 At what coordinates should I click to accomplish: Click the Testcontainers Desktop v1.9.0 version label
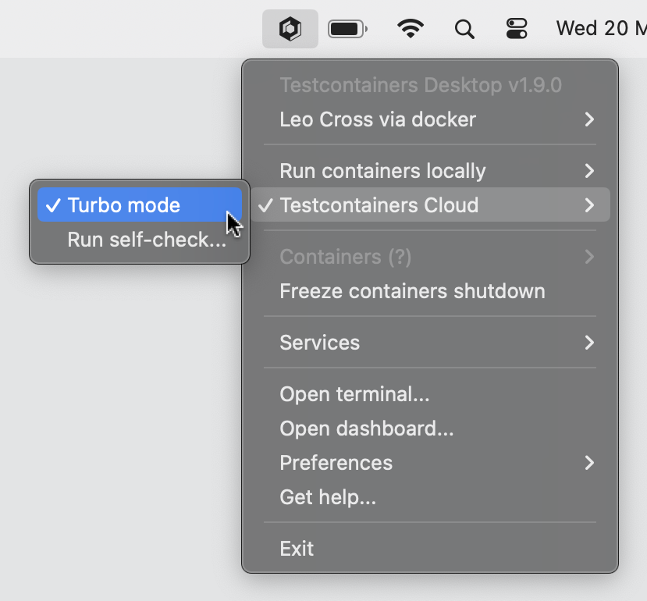tap(421, 84)
